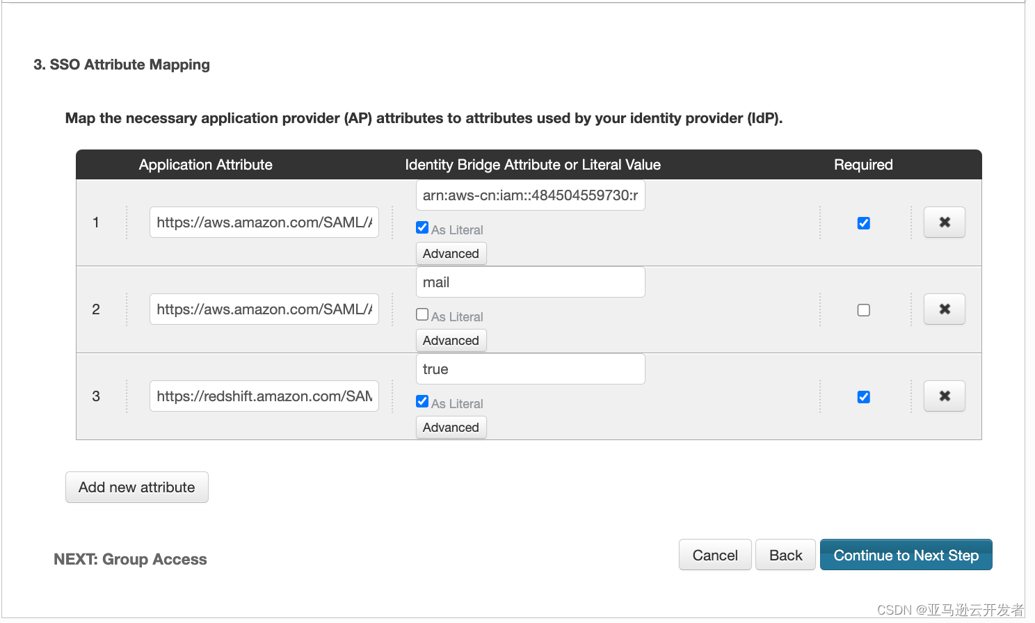Go Back to the previous step

pos(785,555)
